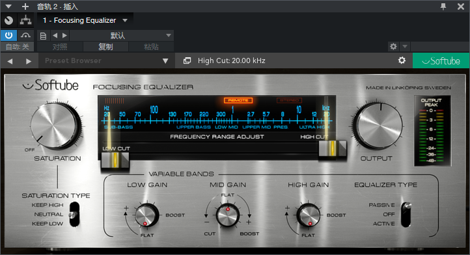470x255 pixels.
Task: Set equalizer type to OFF label
Action: [389, 214]
